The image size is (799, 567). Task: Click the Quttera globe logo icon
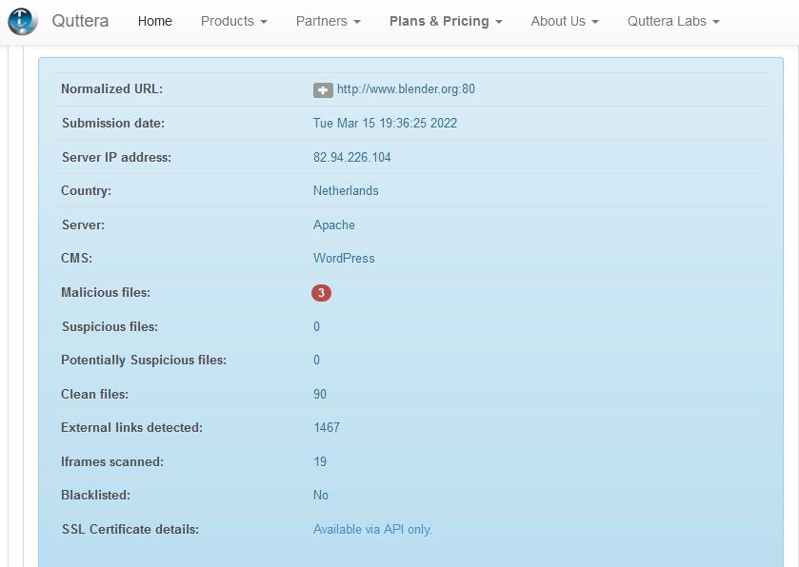click(23, 21)
